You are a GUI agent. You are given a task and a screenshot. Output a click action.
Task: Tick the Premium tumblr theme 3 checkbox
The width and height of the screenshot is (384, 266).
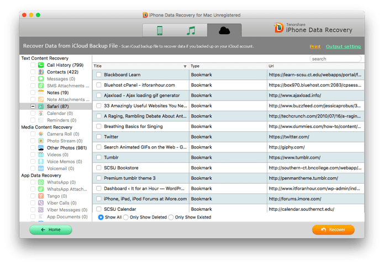(x=99, y=178)
